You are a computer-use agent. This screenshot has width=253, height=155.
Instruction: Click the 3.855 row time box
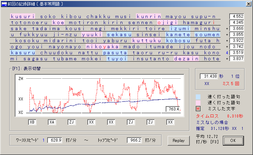pyautogui.click(x=237, y=34)
